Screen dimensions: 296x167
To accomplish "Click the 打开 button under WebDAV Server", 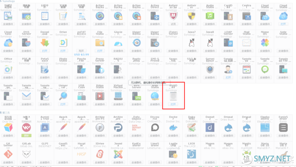I will 173,104.
